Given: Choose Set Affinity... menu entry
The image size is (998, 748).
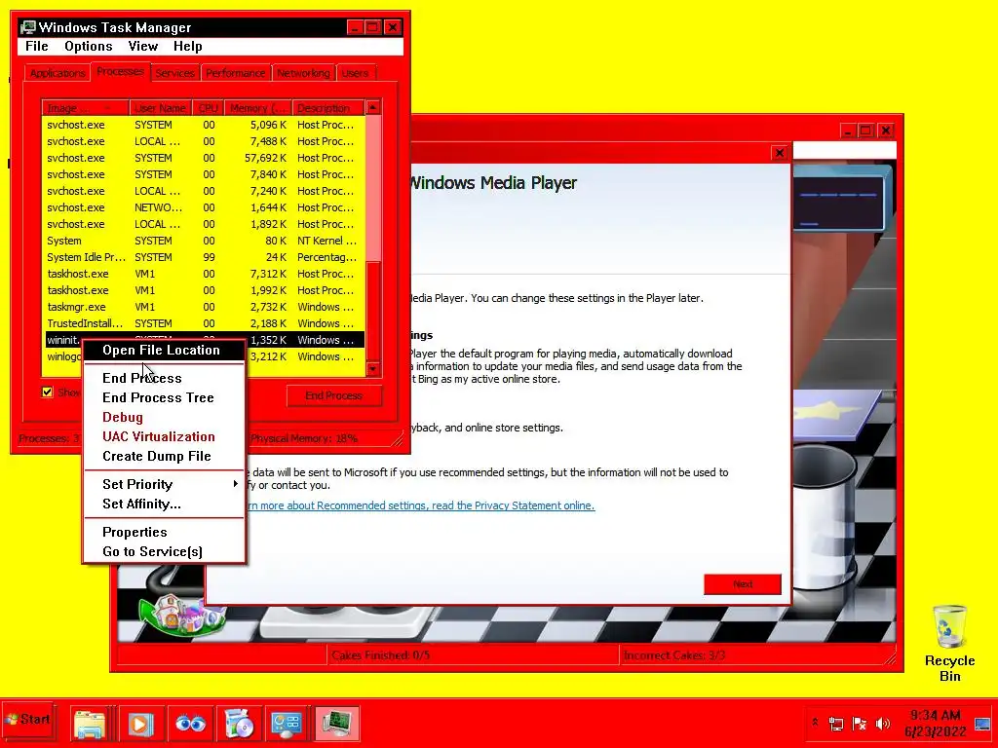Looking at the screenshot, I should pyautogui.click(x=164, y=504).
